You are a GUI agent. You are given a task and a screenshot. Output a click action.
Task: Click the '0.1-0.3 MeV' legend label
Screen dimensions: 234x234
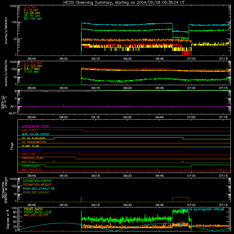(x=33, y=63)
